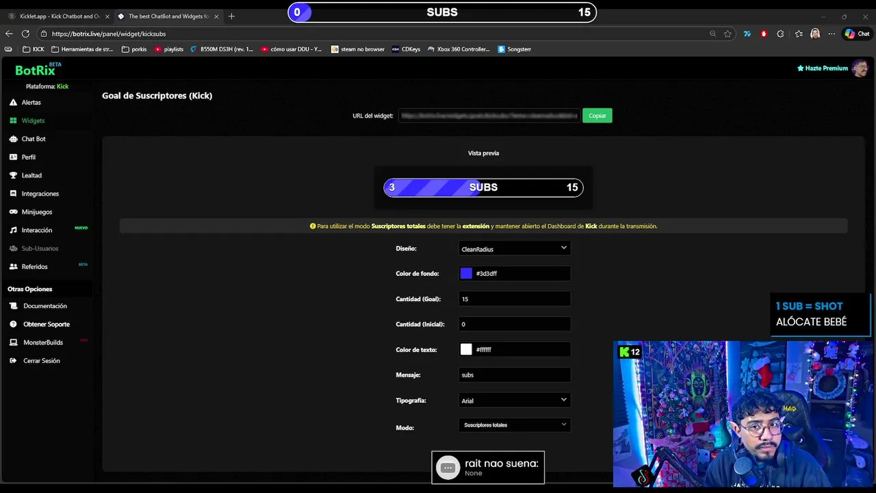Open the KICK bookmarks folder
The width and height of the screenshot is (876, 493).
click(34, 49)
